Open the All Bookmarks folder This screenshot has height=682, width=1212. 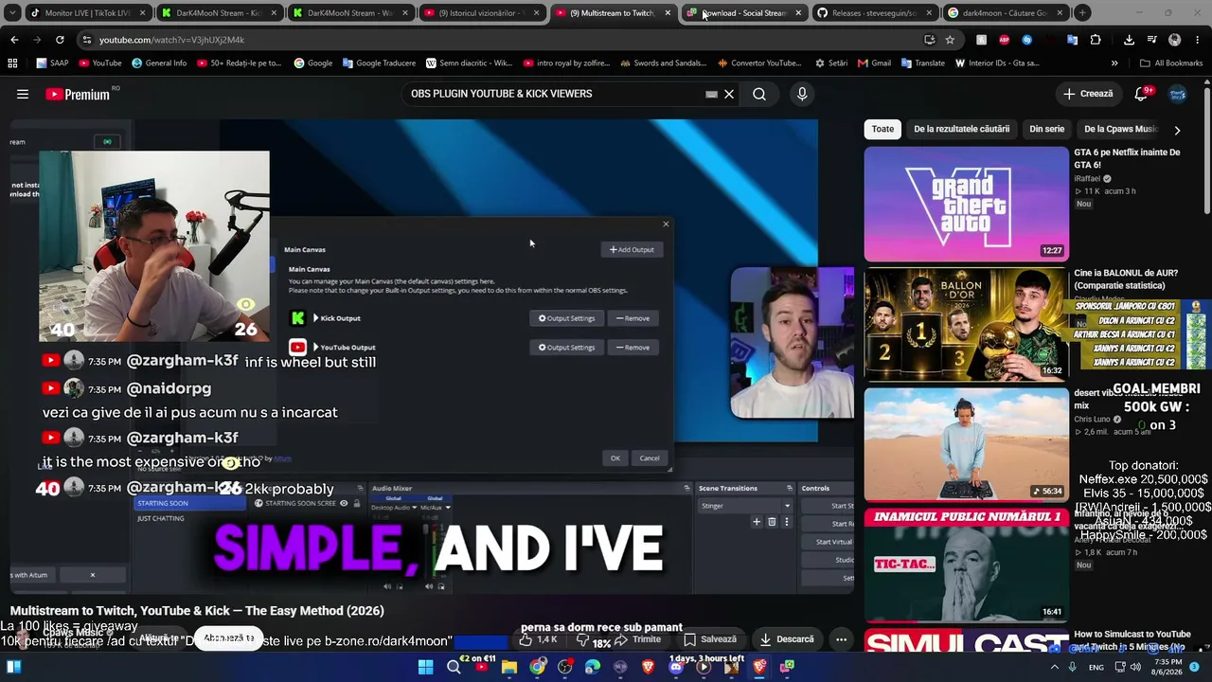coord(1170,63)
